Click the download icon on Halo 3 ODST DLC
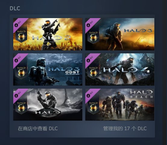Image resolution: width=167 pixels, height=145 pixels. pyautogui.click(x=16, y=61)
